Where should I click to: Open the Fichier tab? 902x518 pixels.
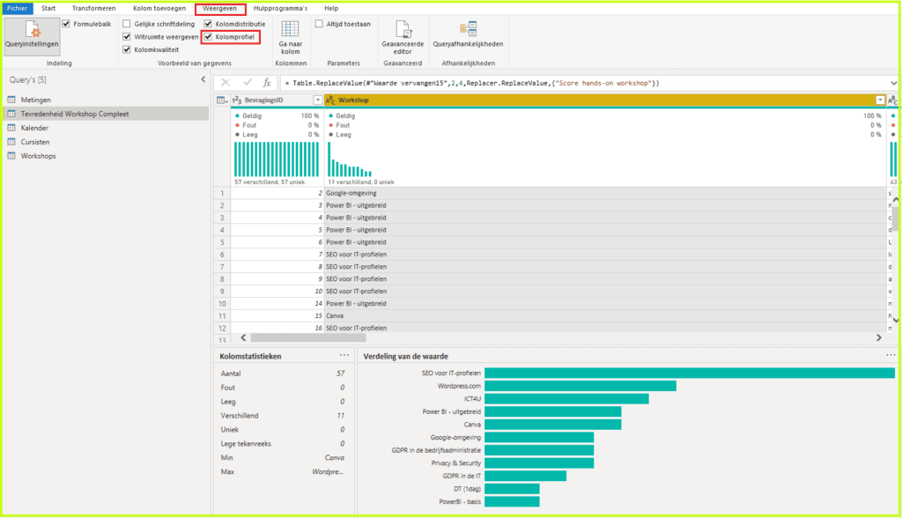(x=18, y=8)
